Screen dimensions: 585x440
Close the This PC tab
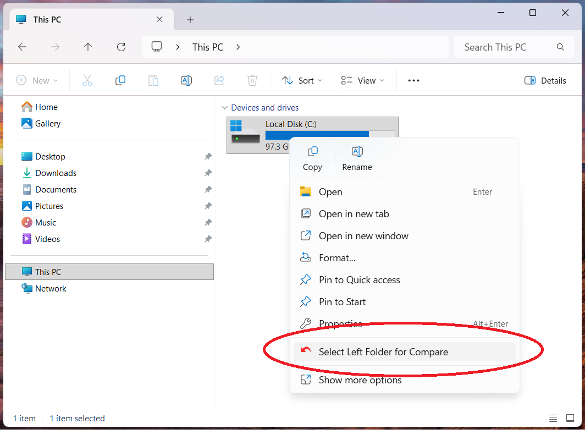tap(159, 19)
